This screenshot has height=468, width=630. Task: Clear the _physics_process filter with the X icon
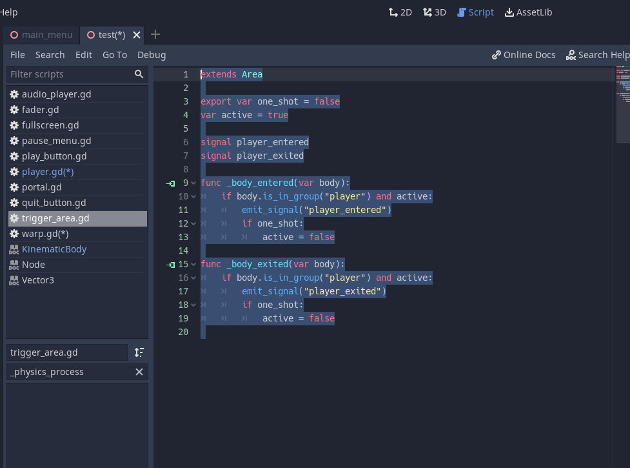(x=139, y=372)
